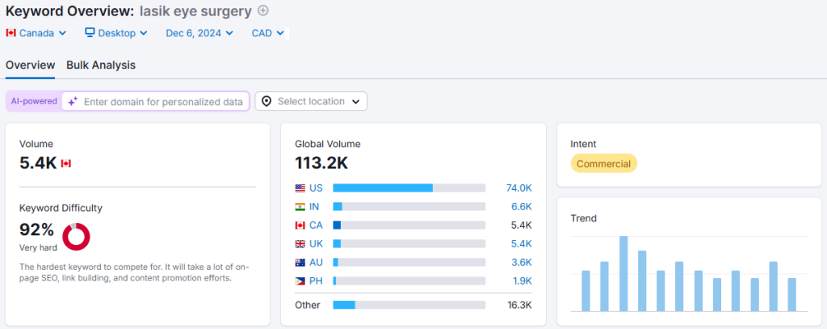Switch to the Bulk Analysis tab

tap(101, 65)
